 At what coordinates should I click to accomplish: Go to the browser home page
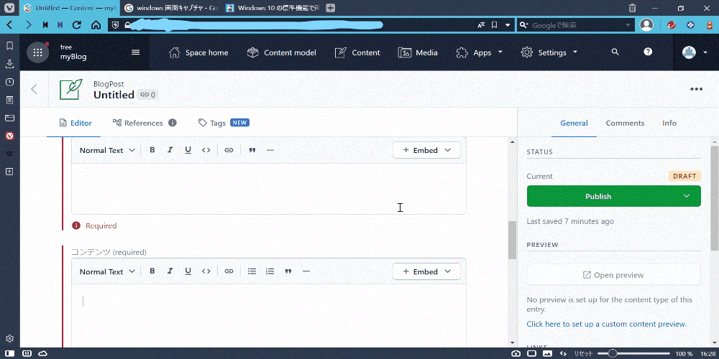pyautogui.click(x=96, y=24)
